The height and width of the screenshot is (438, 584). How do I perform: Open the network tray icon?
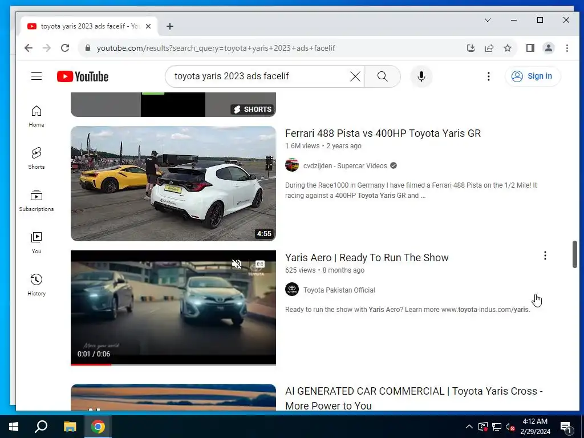click(497, 427)
